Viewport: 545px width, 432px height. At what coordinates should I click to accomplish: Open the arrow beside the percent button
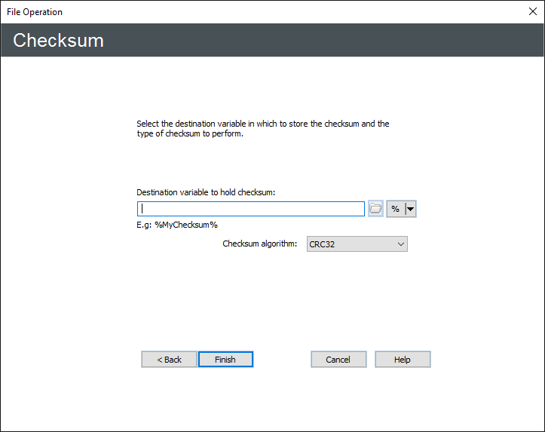pos(411,209)
